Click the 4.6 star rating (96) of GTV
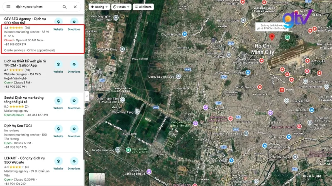332x186 pixels. point(17,28)
